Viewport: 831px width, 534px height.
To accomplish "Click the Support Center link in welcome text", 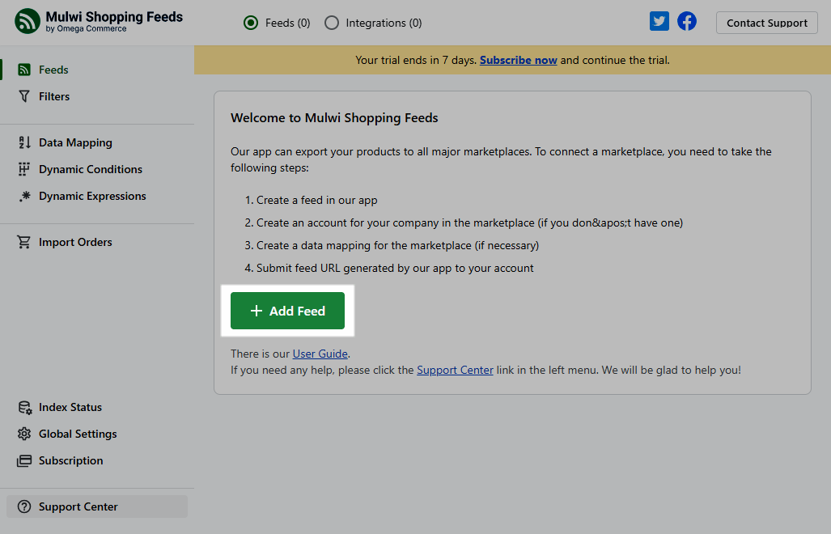I will [455, 370].
